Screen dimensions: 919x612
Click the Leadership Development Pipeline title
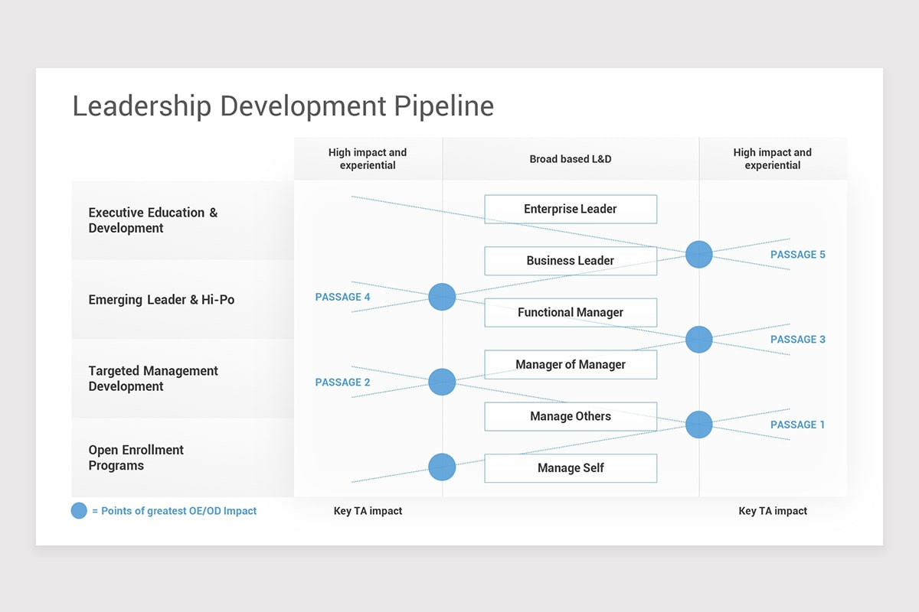click(x=283, y=106)
